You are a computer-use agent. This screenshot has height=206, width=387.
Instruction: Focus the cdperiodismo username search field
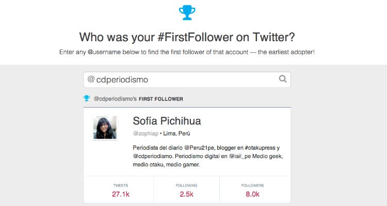187,80
